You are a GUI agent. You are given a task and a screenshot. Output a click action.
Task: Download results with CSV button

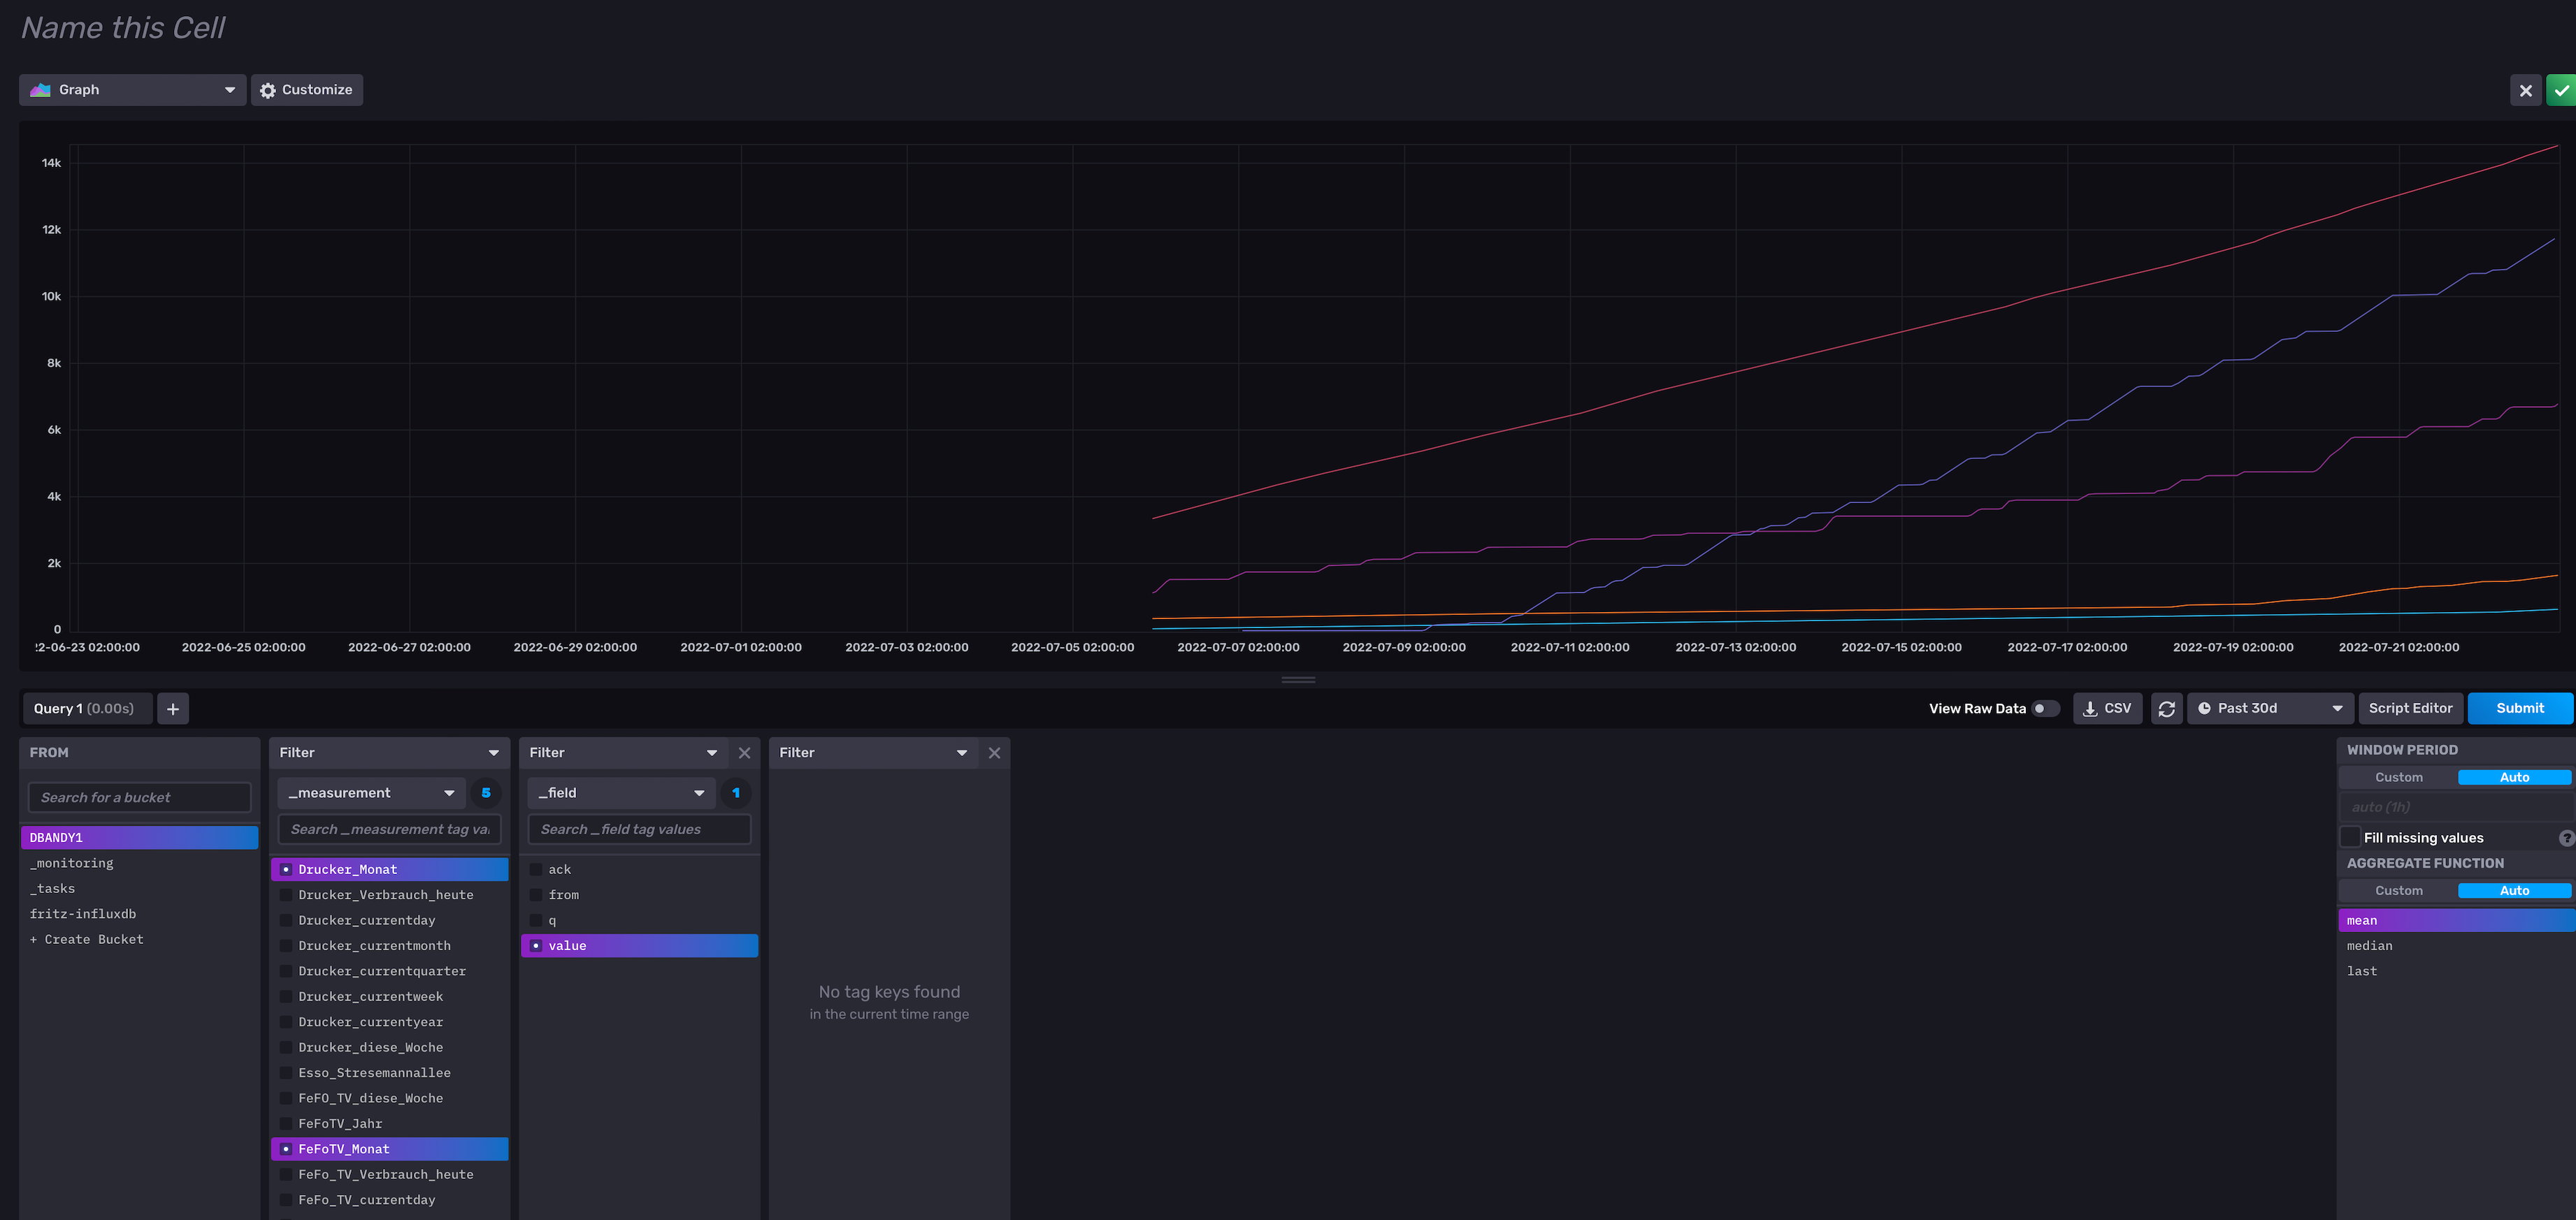point(2107,709)
